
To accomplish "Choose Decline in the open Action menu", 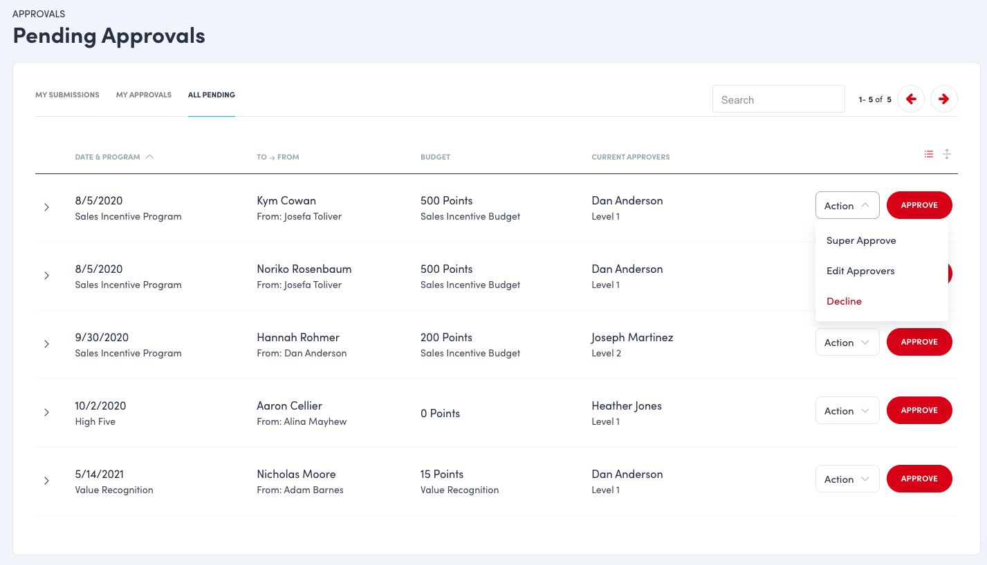I will coord(844,301).
